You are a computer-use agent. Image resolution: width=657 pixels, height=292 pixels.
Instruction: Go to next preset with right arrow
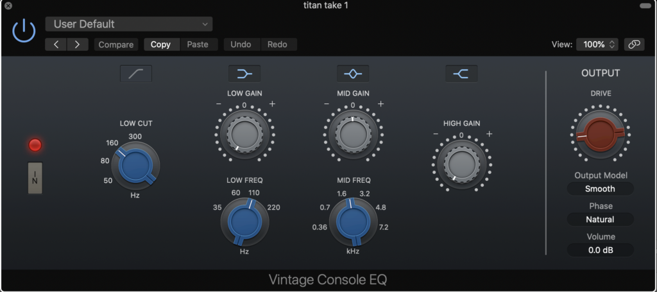click(78, 44)
